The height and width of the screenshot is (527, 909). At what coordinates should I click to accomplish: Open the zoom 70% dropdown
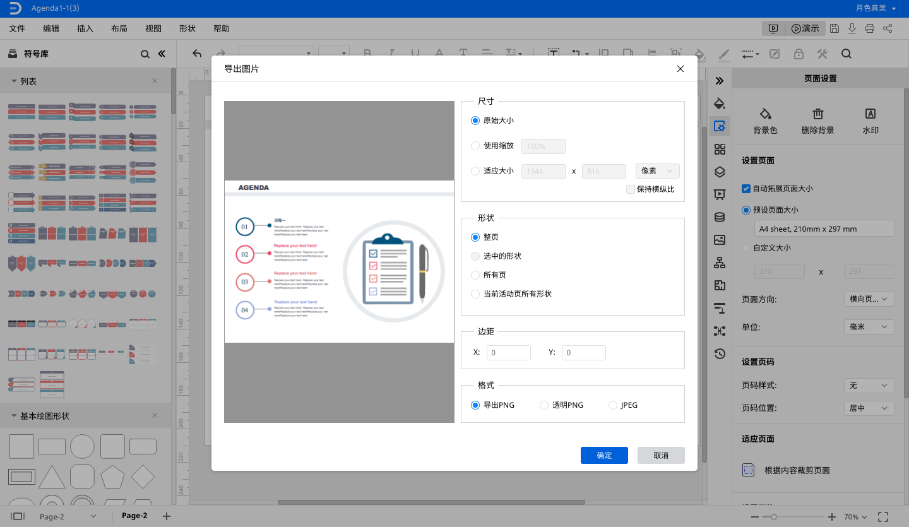pos(855,517)
